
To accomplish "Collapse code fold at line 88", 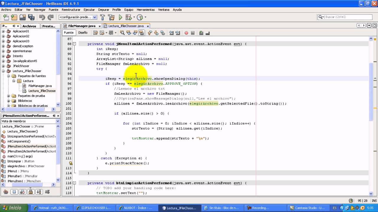I will (74, 44).
